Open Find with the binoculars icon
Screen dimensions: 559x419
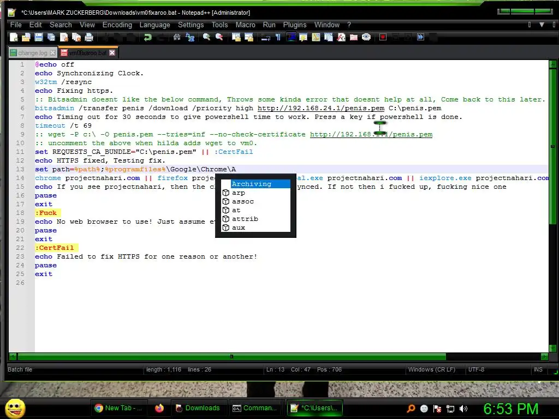pos(177,37)
